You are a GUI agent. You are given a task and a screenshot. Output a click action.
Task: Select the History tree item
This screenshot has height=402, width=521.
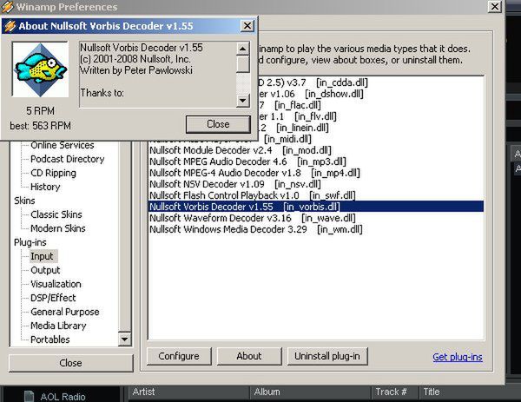(x=45, y=187)
